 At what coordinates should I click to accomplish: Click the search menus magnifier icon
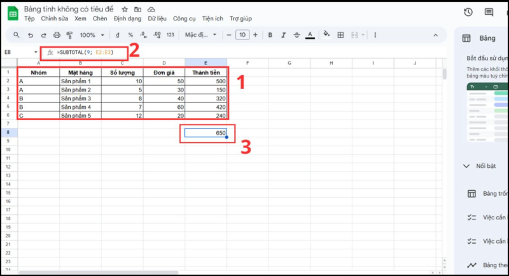click(17, 35)
